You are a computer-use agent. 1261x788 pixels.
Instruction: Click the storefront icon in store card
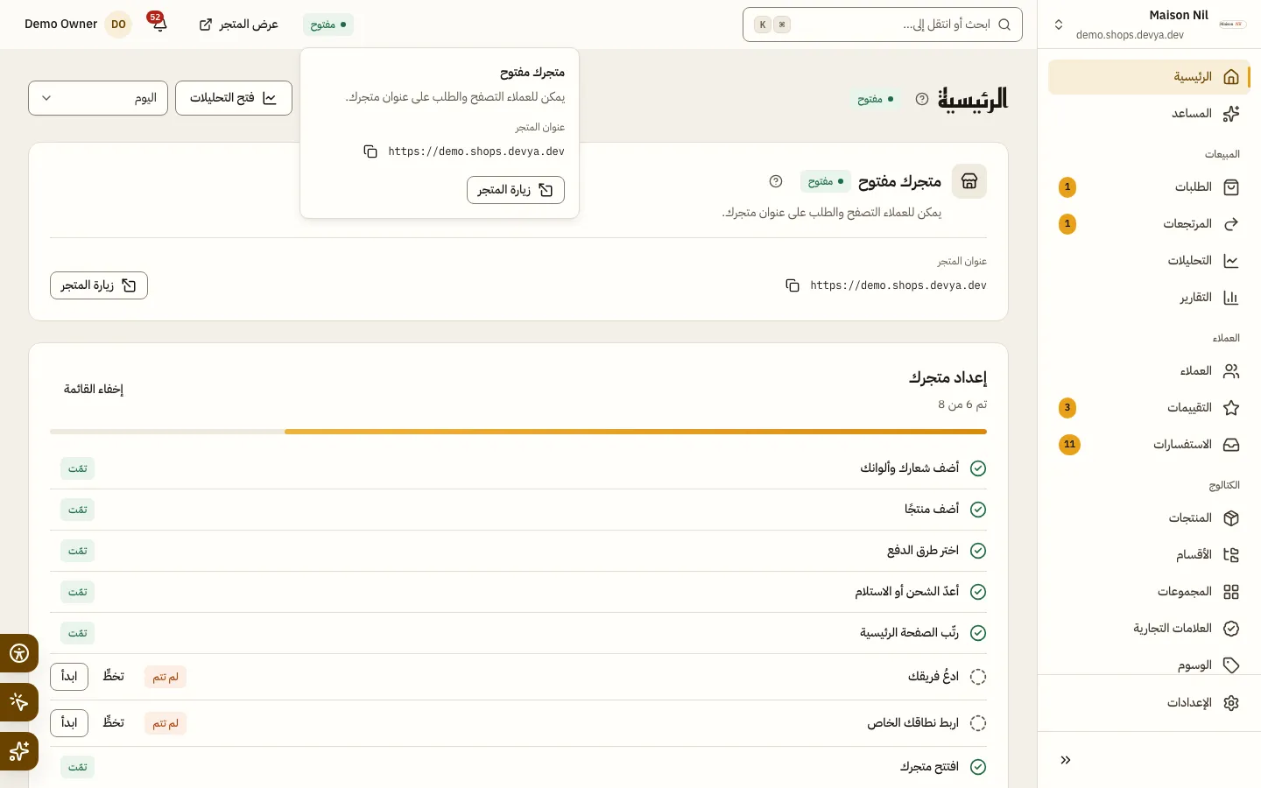point(969,181)
